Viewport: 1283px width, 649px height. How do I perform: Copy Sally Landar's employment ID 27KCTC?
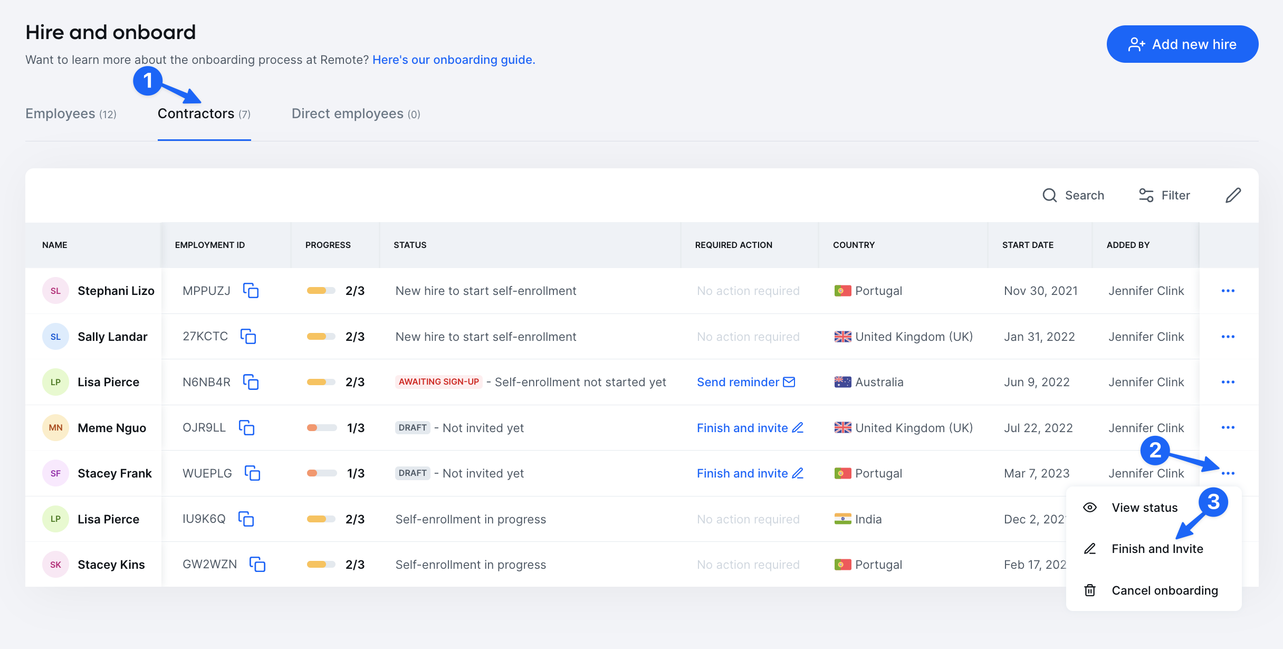pyautogui.click(x=250, y=337)
